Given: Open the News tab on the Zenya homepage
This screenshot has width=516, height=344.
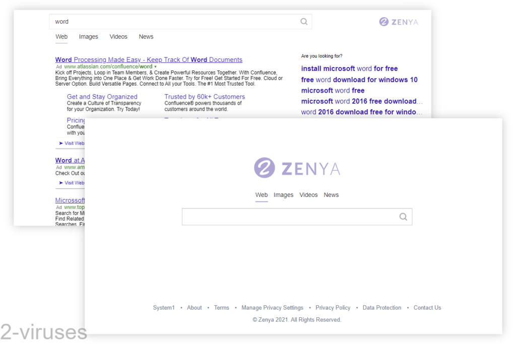Looking at the screenshot, I should click(x=331, y=195).
